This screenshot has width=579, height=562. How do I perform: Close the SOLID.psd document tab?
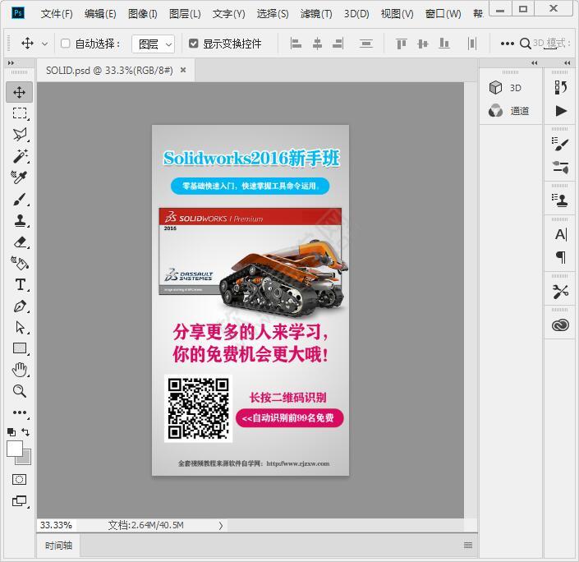pyautogui.click(x=183, y=71)
